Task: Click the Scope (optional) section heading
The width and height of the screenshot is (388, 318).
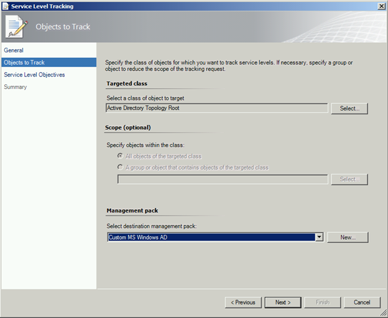Action: 128,127
